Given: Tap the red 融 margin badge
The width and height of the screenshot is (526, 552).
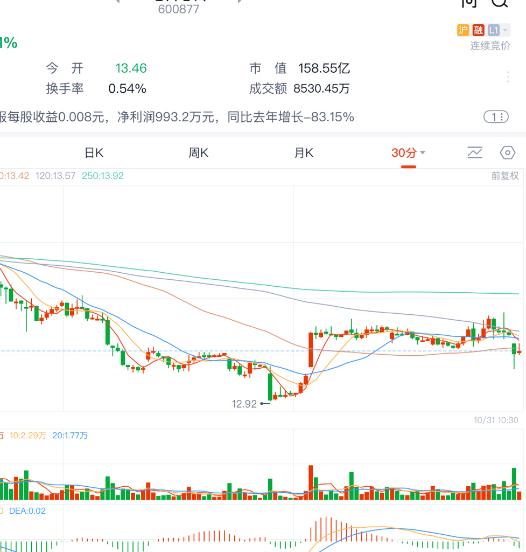Looking at the screenshot, I should point(478,30).
